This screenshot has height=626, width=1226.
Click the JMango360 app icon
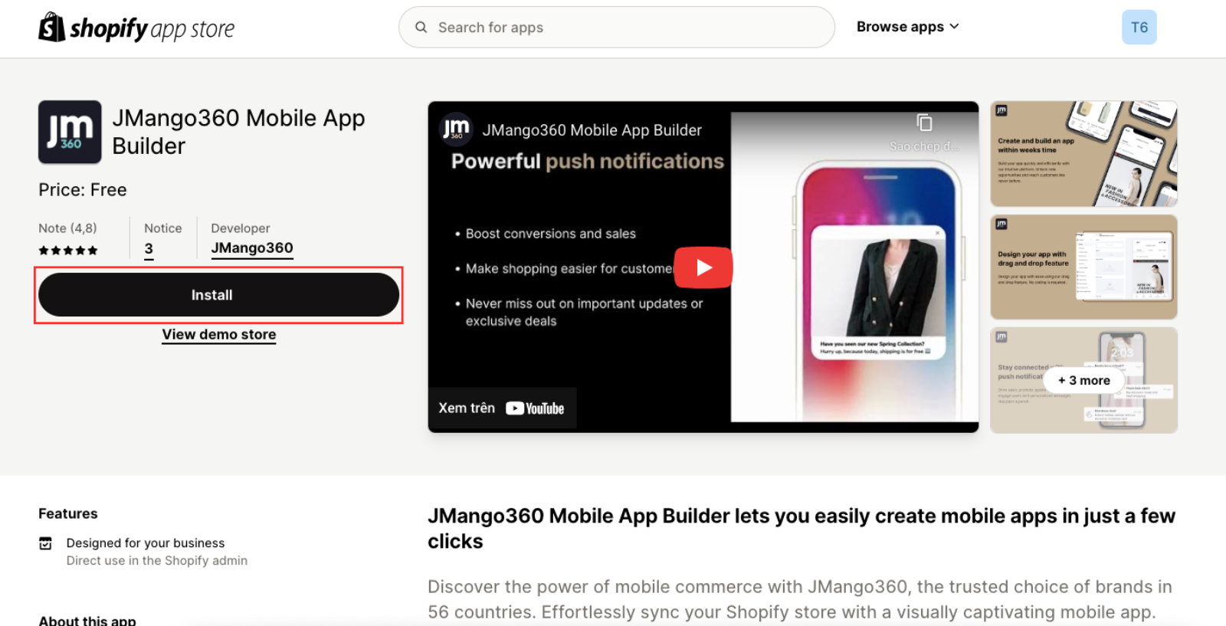(x=70, y=132)
